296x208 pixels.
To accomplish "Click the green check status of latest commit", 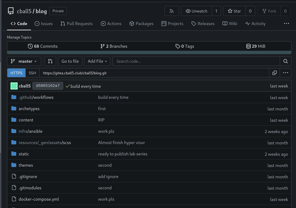I will (68, 86).
